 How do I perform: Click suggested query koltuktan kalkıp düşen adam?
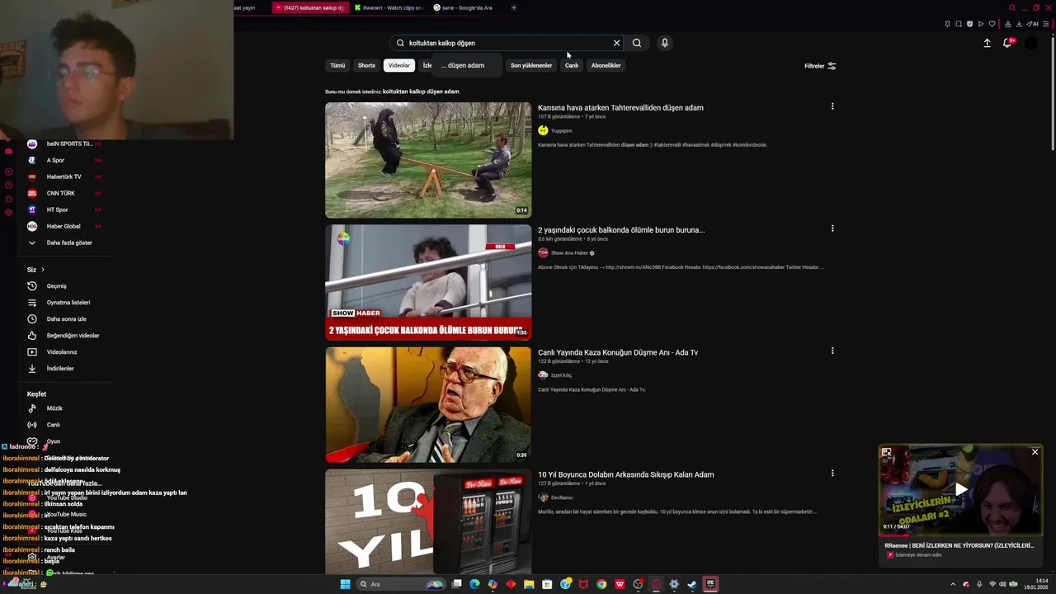click(421, 92)
